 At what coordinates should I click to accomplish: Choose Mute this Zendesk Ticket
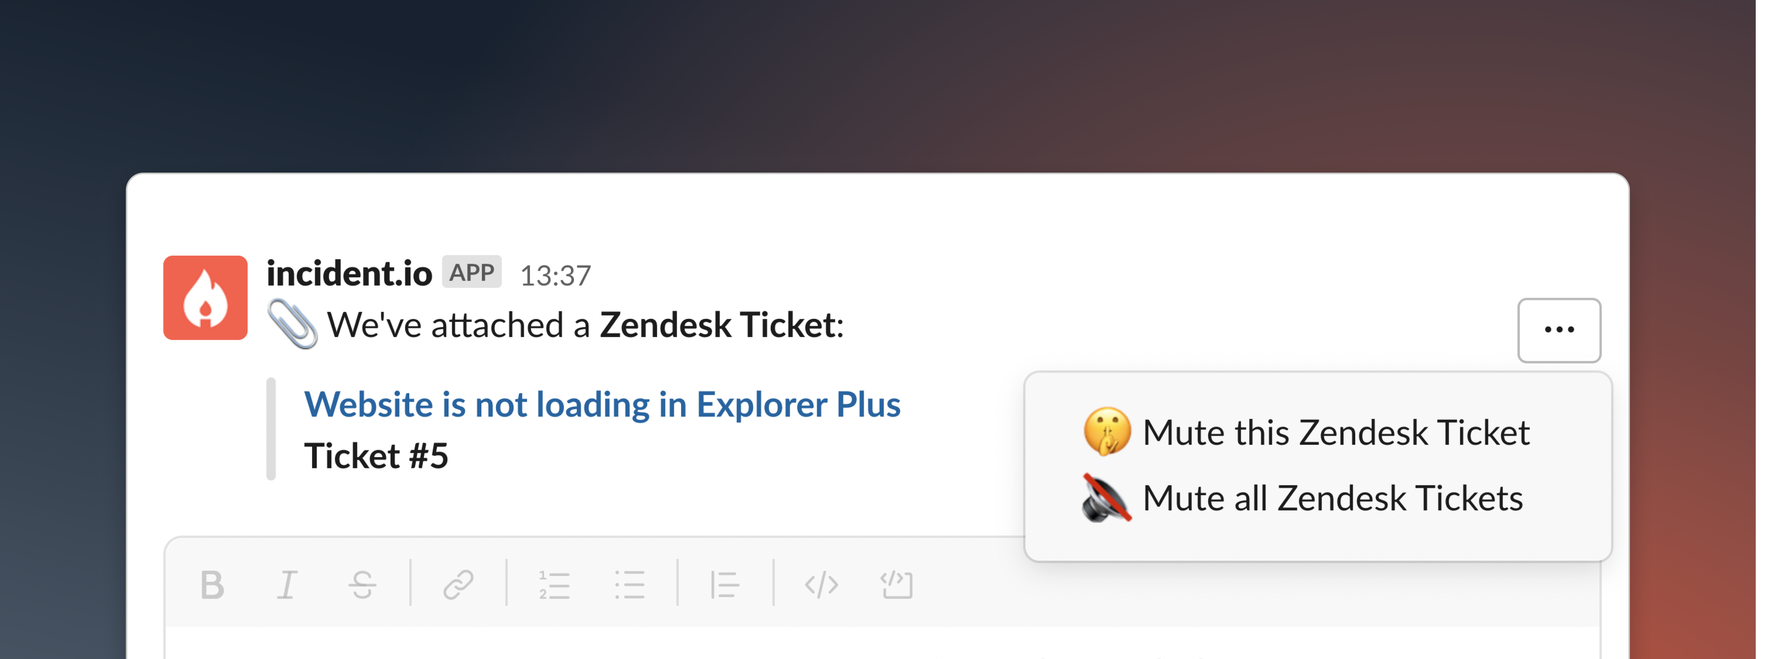[1307, 432]
